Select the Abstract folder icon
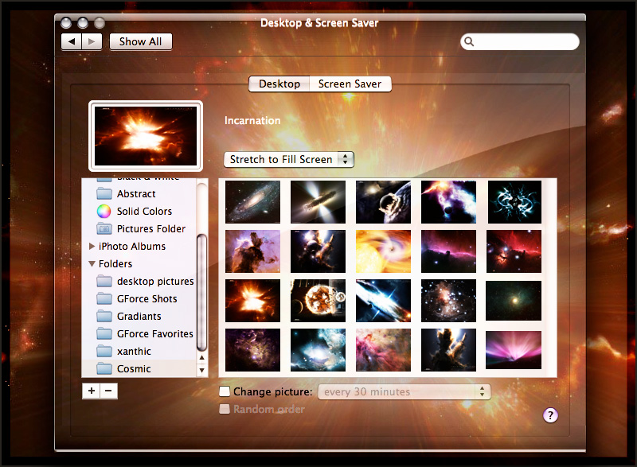Screen dimensions: 637x467 click(x=104, y=193)
